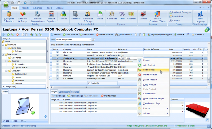Open Store Language settings

[x=200, y=17]
